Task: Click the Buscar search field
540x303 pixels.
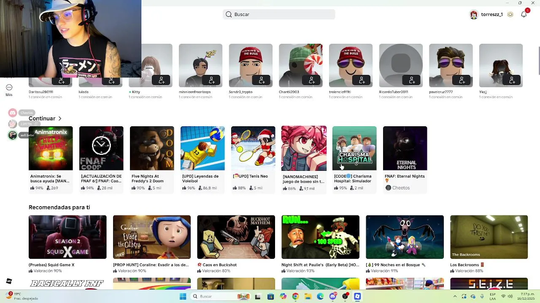Action: [279, 14]
